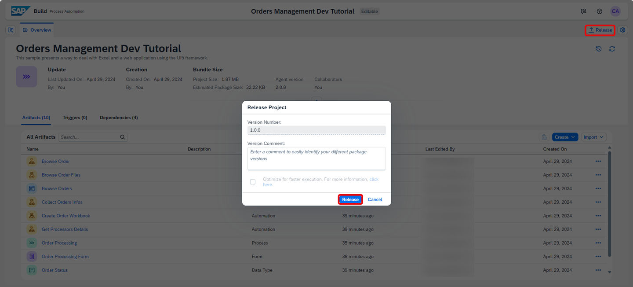This screenshot has height=287, width=633.
Task: Click the scrollbar down arrow in artifacts table
Action: coord(609,272)
